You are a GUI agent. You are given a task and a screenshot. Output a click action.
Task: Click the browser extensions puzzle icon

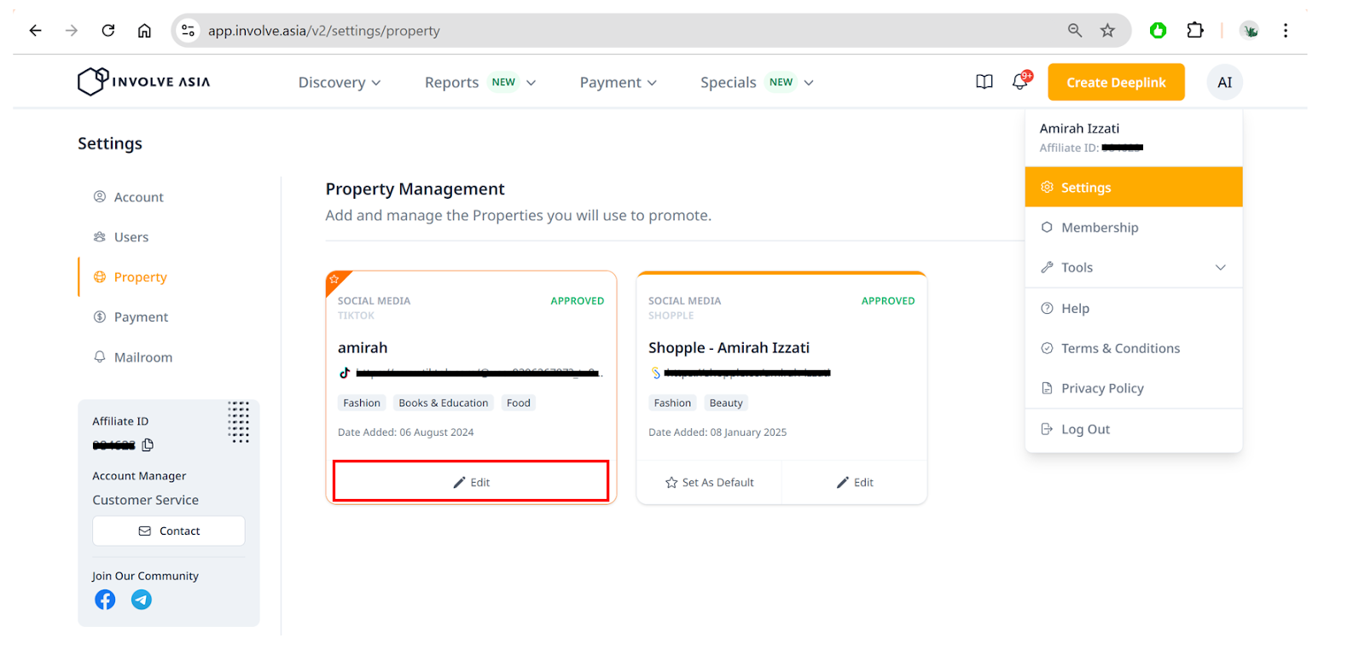tap(1195, 31)
